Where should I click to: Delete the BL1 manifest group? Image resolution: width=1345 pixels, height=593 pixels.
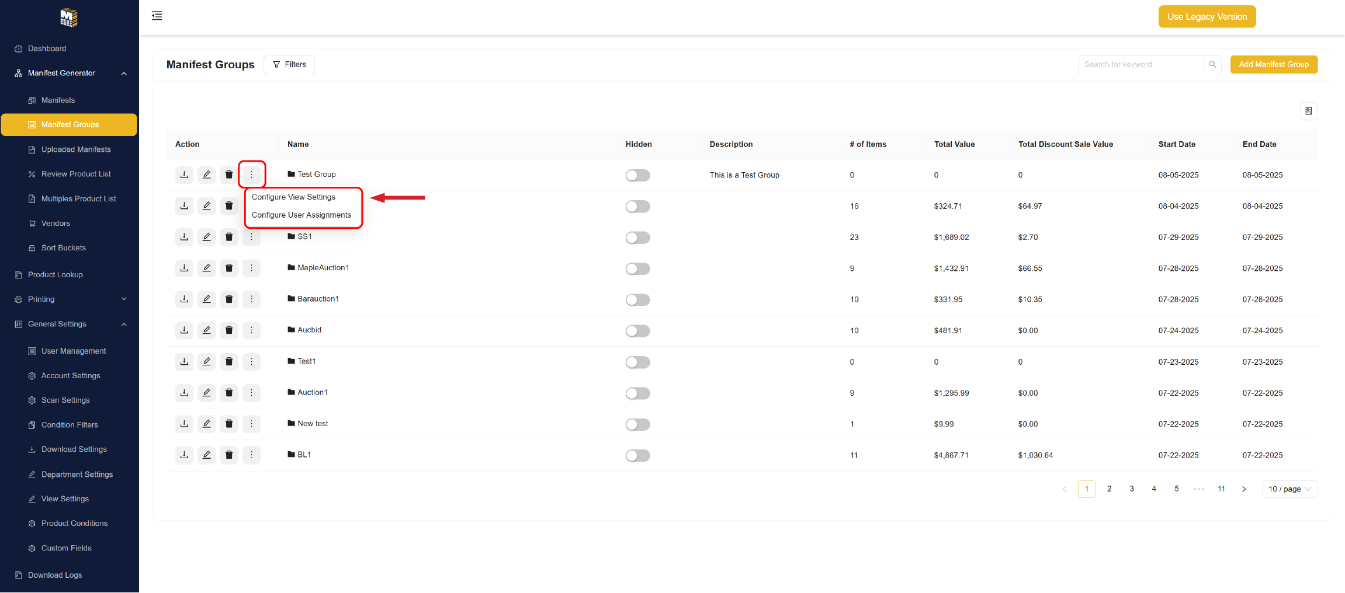click(229, 455)
